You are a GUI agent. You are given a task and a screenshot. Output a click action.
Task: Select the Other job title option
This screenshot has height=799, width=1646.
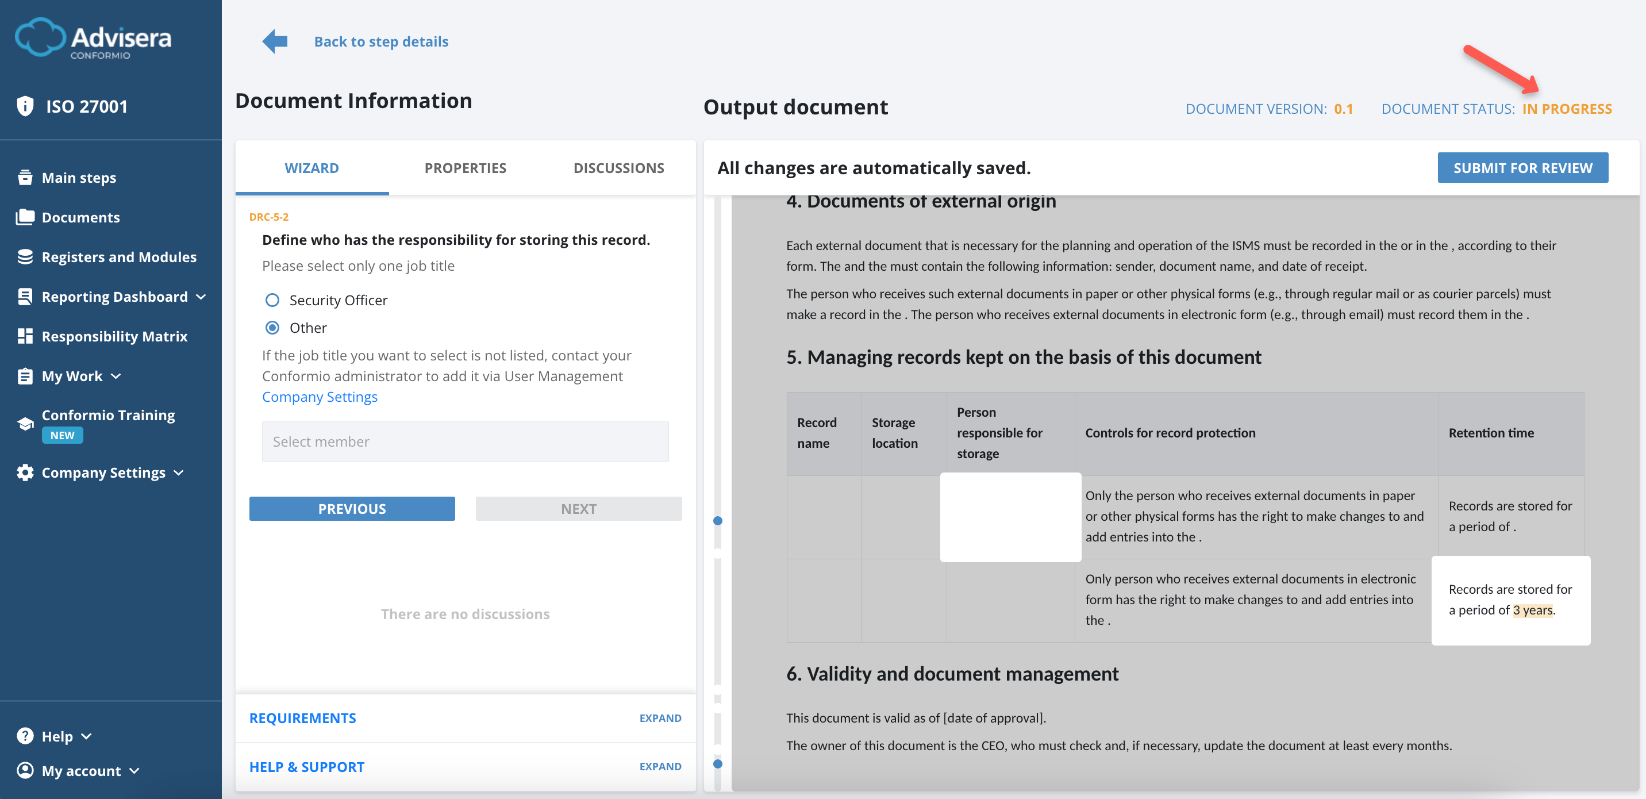pyautogui.click(x=272, y=327)
